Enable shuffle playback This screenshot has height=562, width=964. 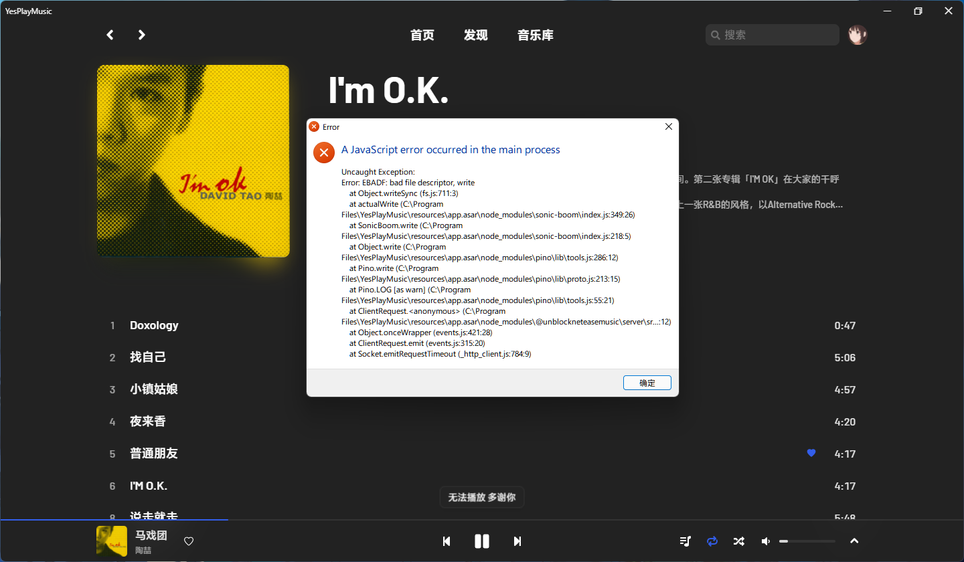[x=738, y=541]
